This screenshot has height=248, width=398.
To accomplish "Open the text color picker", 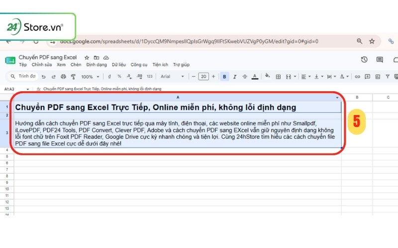I will tap(255, 76).
